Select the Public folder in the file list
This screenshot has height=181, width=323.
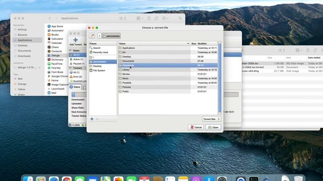pos(168,92)
